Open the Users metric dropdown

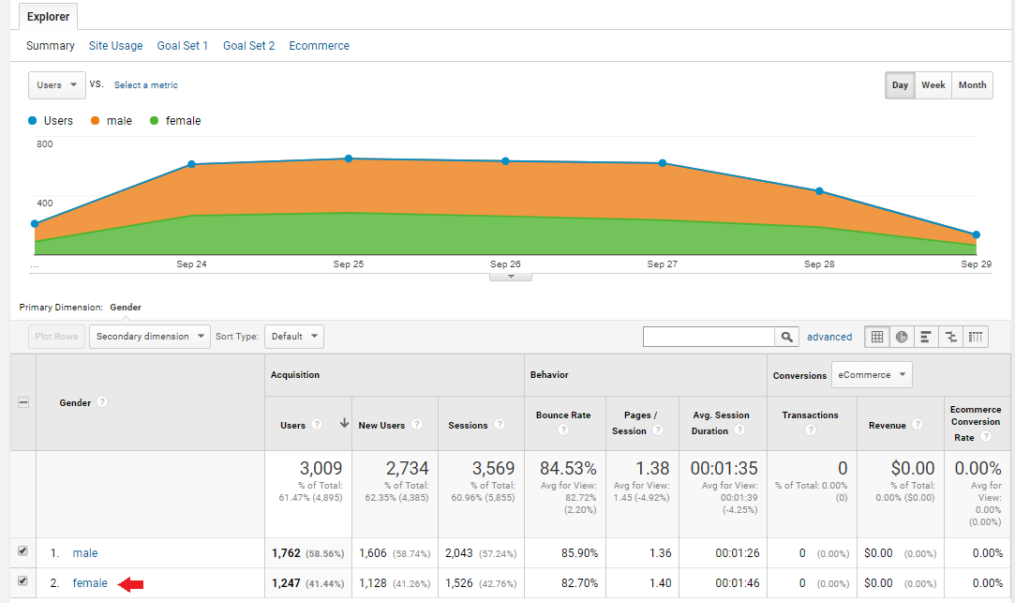tap(56, 84)
